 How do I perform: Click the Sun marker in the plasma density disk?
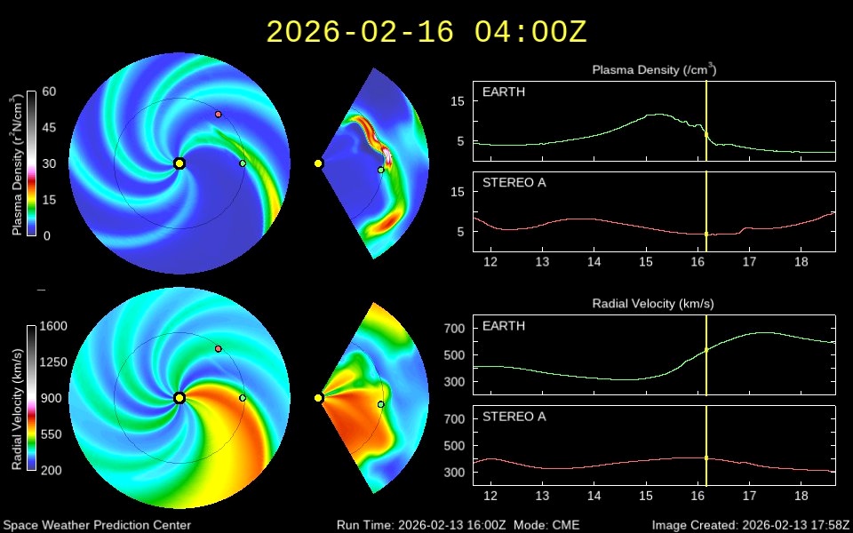click(179, 163)
